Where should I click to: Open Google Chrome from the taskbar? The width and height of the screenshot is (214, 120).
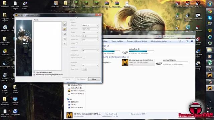210,12
